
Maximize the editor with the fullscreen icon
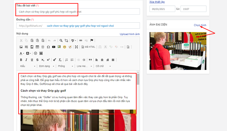point(76,47)
